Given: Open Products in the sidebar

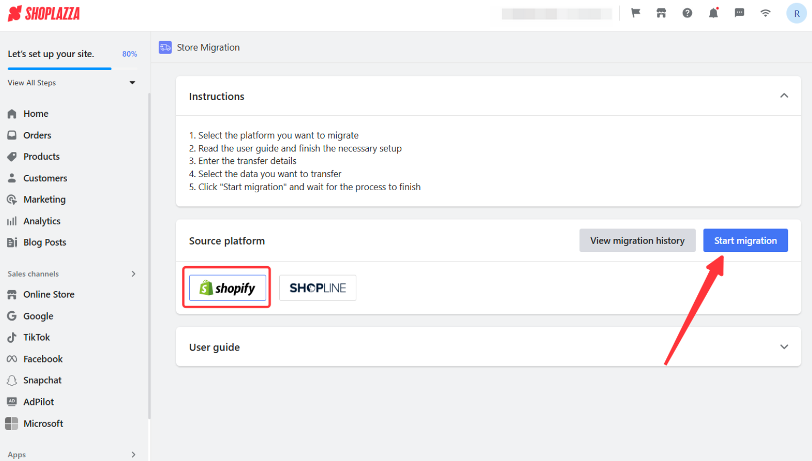Looking at the screenshot, I should [x=41, y=157].
